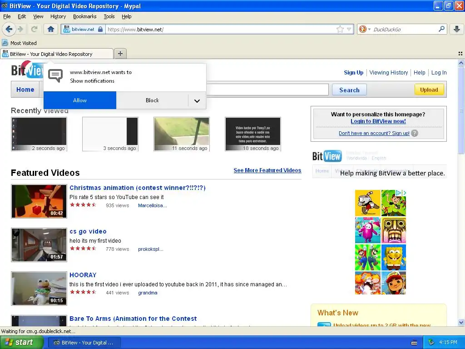Click inside the BitView search field

(x=267, y=90)
